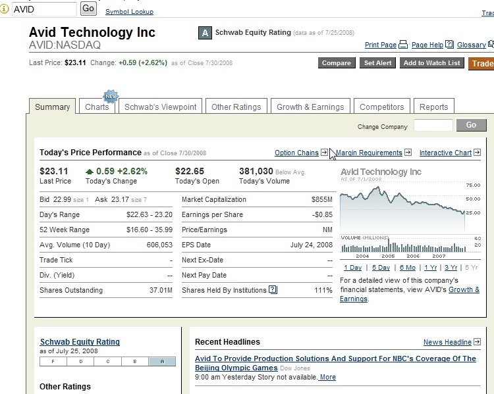Click the 52 Week Range value $16.60 - 35.99
Viewport: 494px width, 394px height.
[150, 230]
